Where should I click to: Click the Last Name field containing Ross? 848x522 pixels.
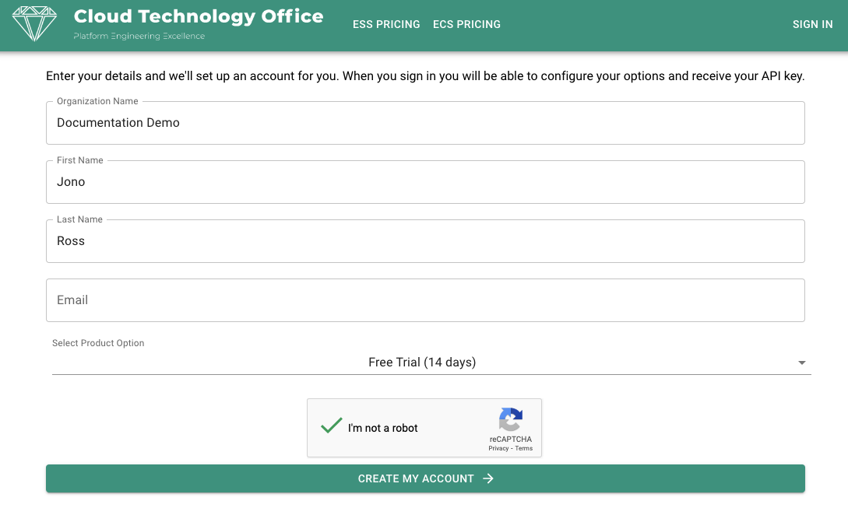coord(425,241)
